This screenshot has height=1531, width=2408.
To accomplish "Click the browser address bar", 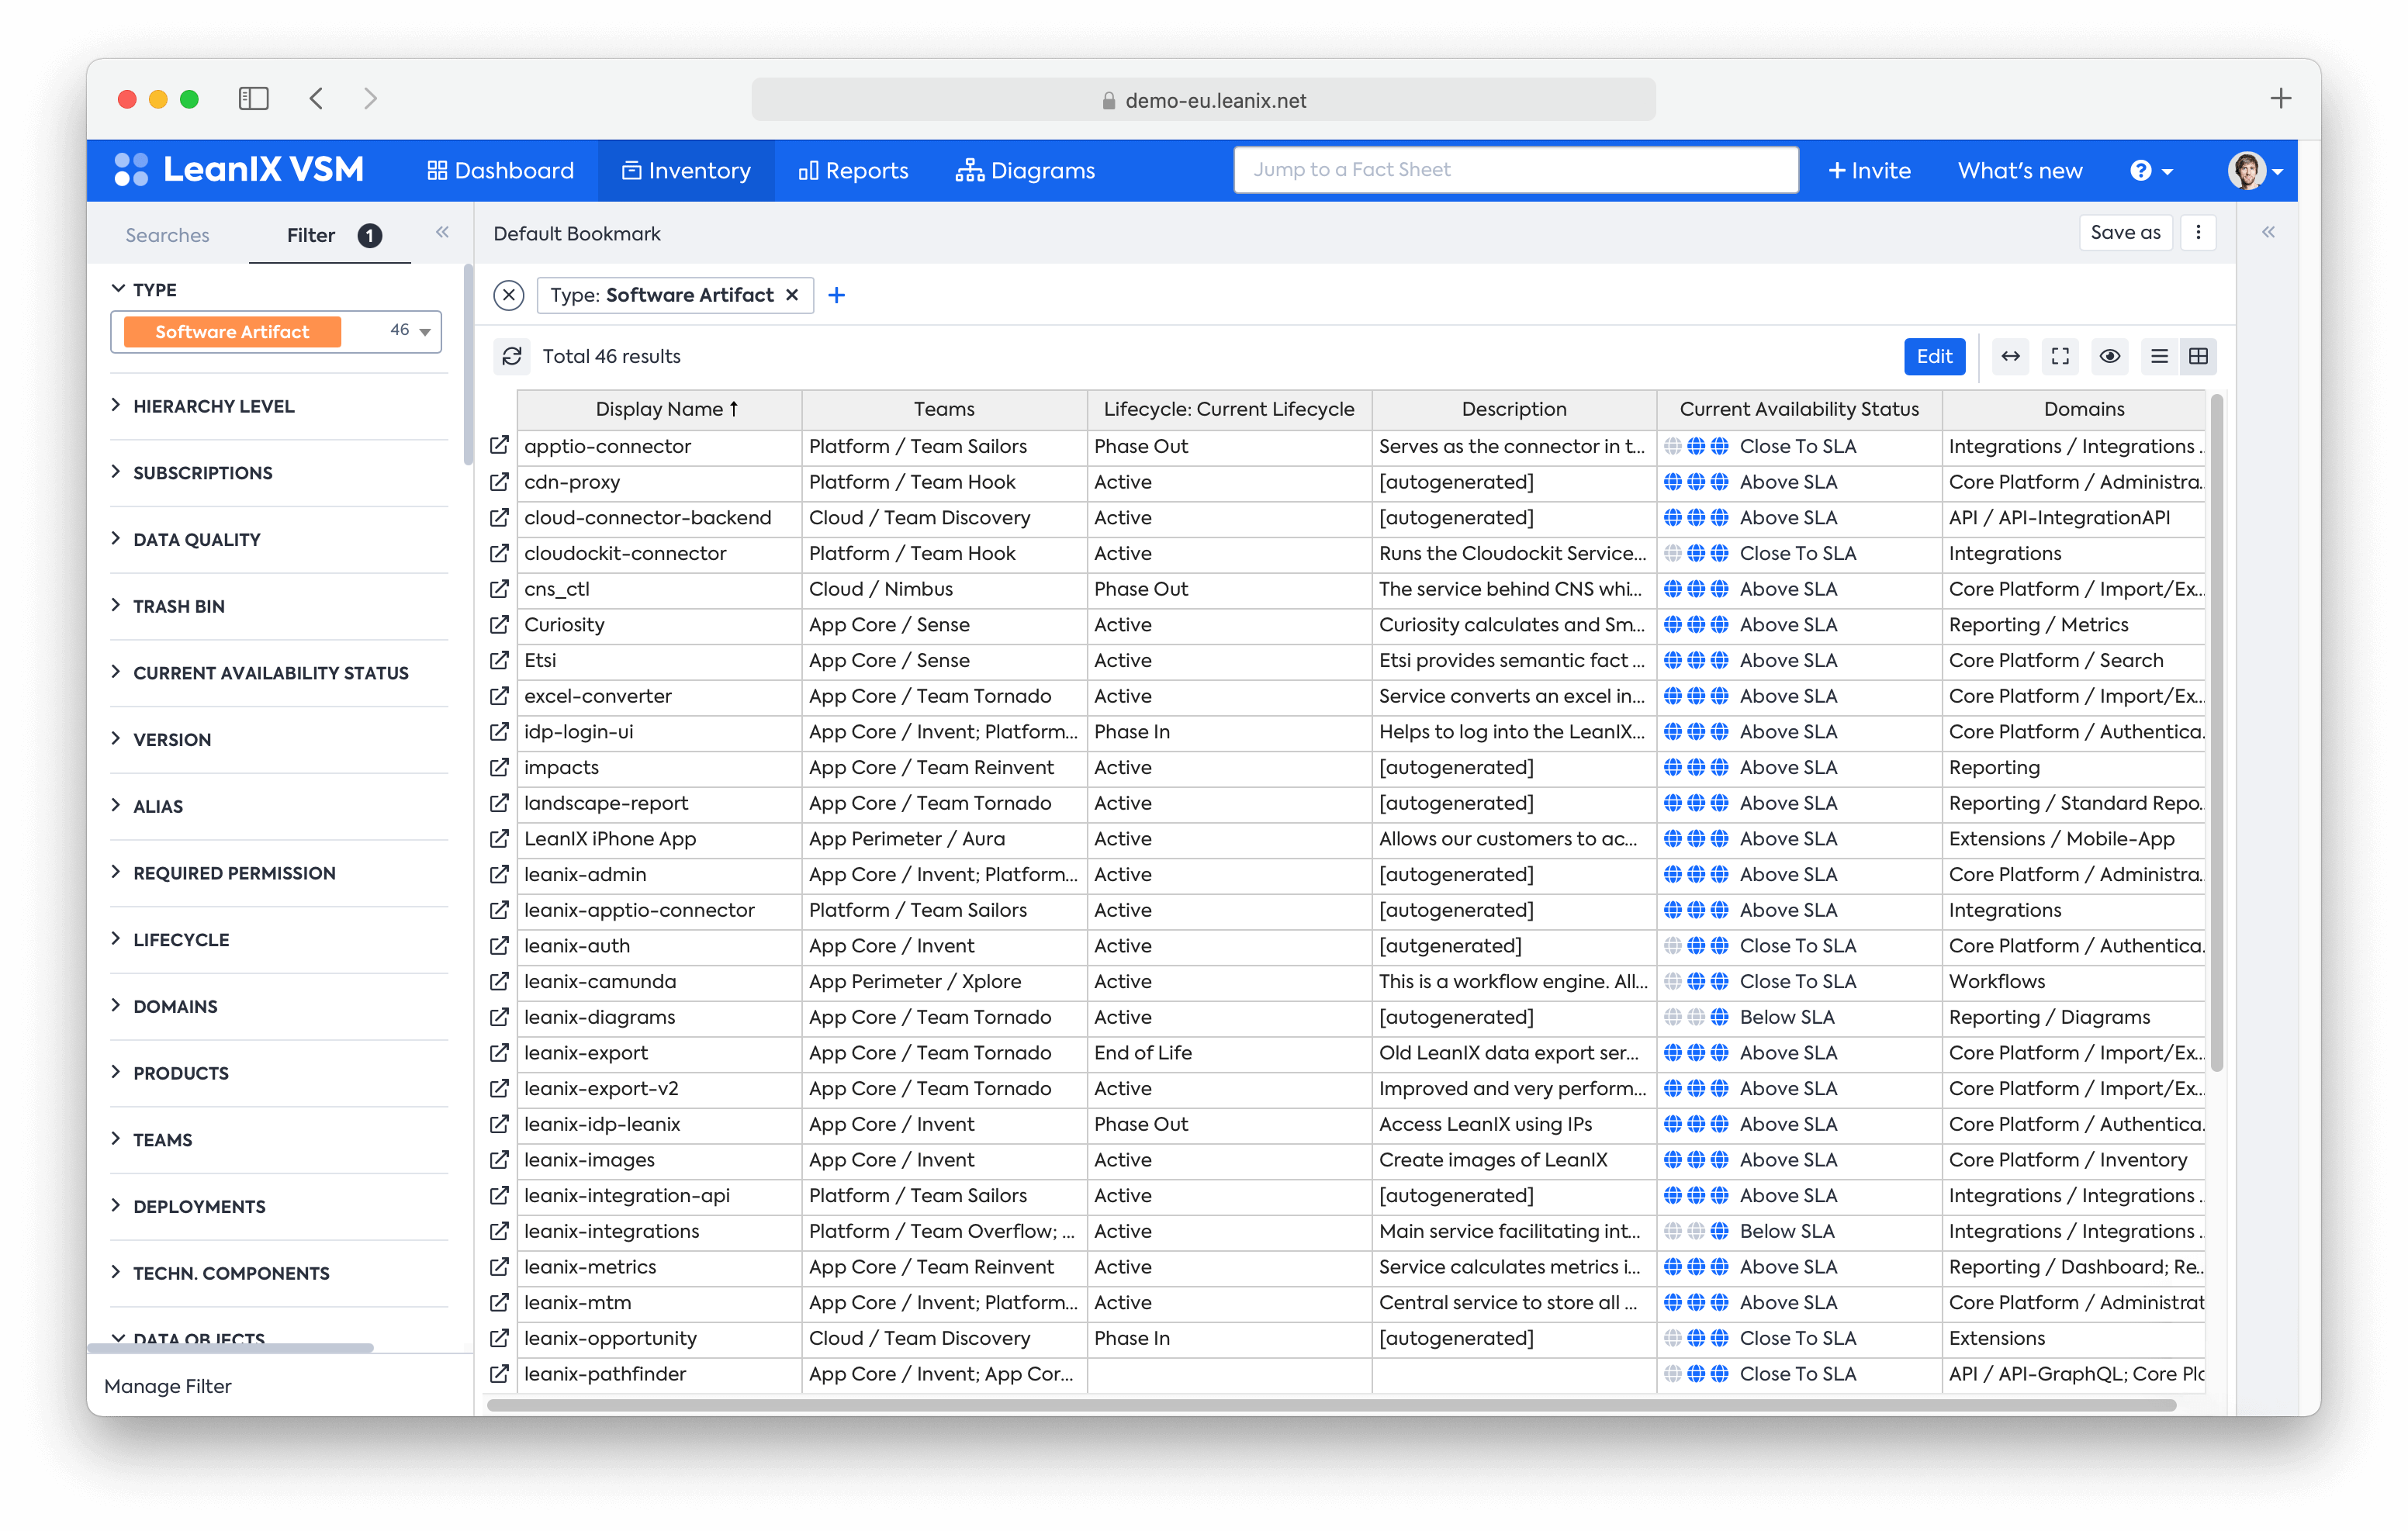I will pos(1204,100).
